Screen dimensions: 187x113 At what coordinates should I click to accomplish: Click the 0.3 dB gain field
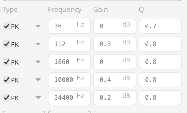point(115,44)
